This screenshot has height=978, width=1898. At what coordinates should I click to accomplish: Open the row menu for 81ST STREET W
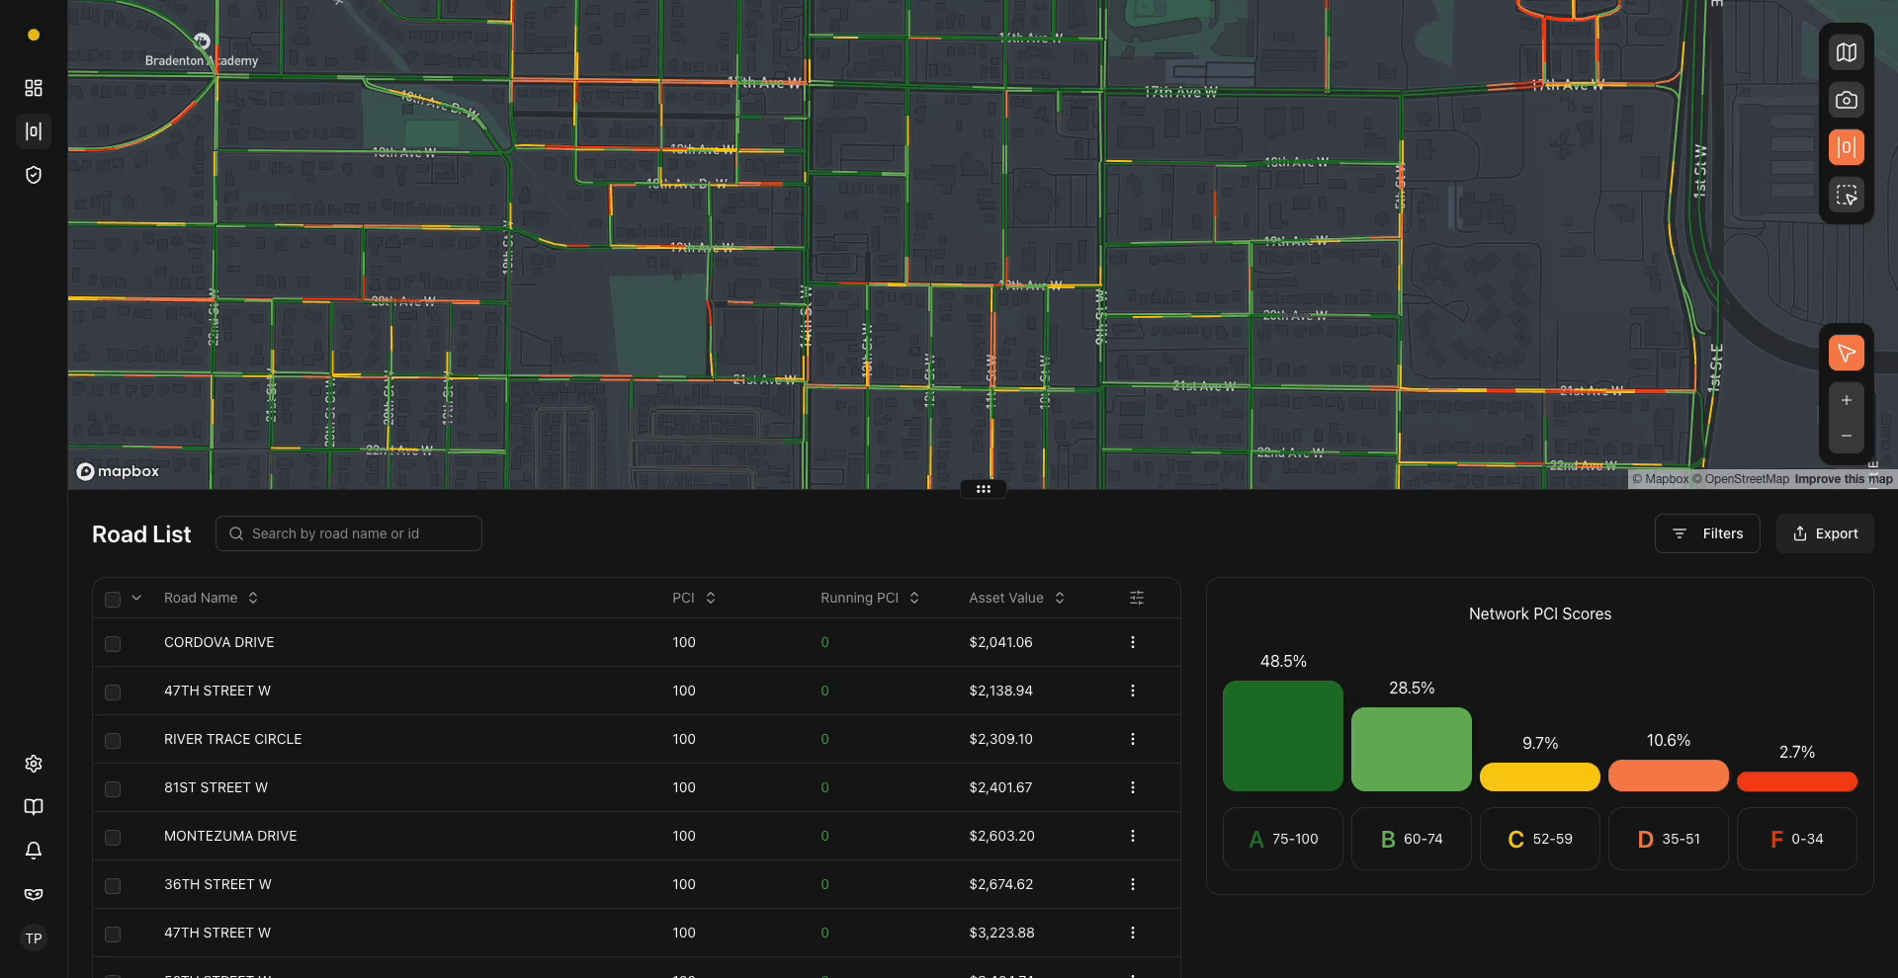[x=1133, y=787]
